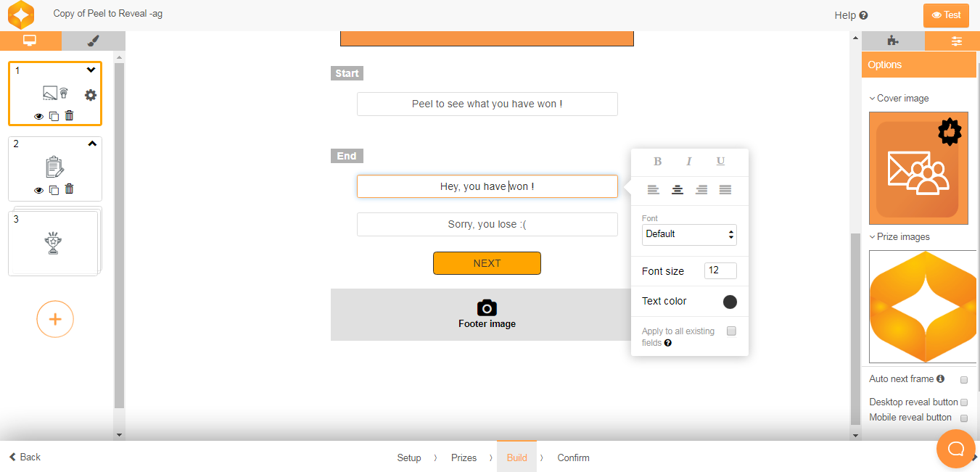This screenshot has width=980, height=472.
Task: Choose justify text alignment
Action: tap(725, 190)
